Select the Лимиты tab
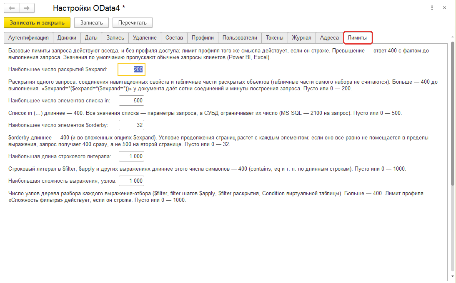 [x=357, y=38]
